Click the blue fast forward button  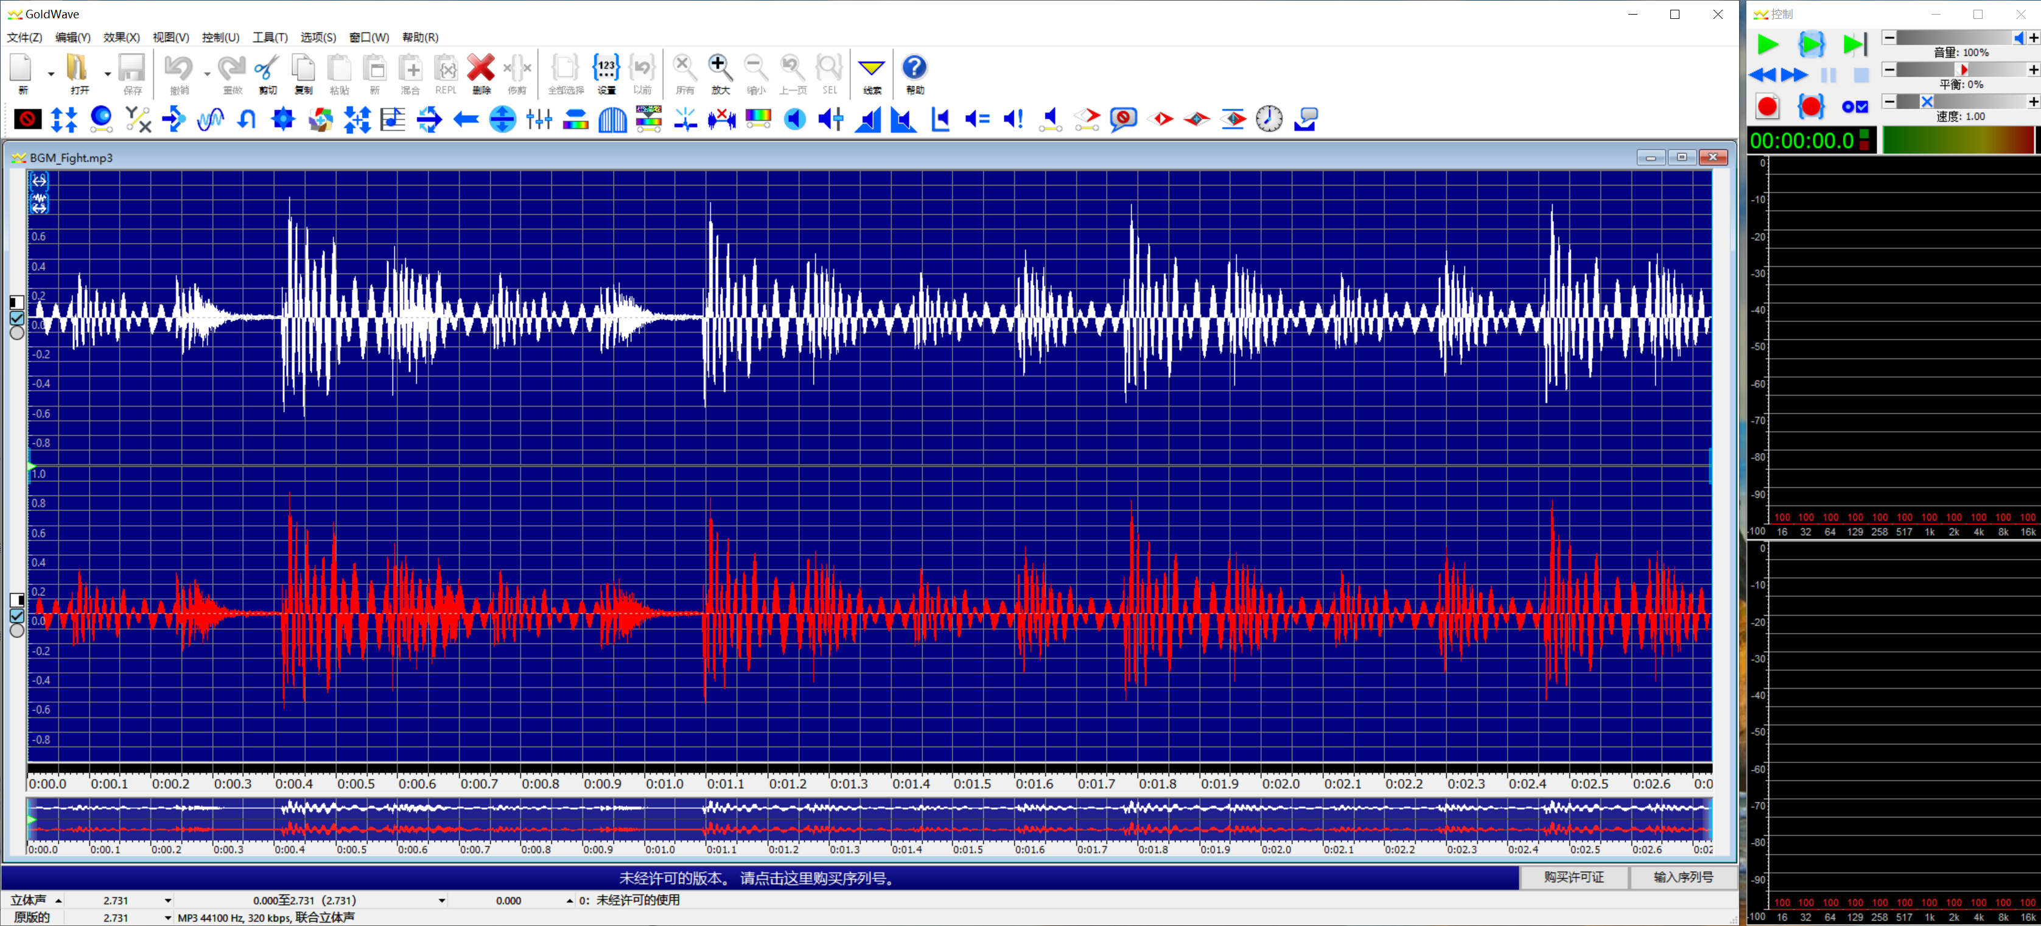click(x=1794, y=75)
